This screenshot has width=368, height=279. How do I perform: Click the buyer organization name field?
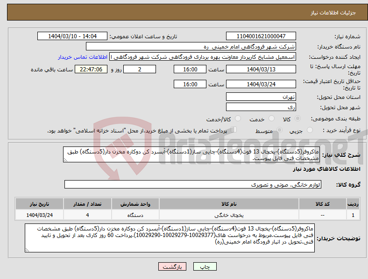191,46
